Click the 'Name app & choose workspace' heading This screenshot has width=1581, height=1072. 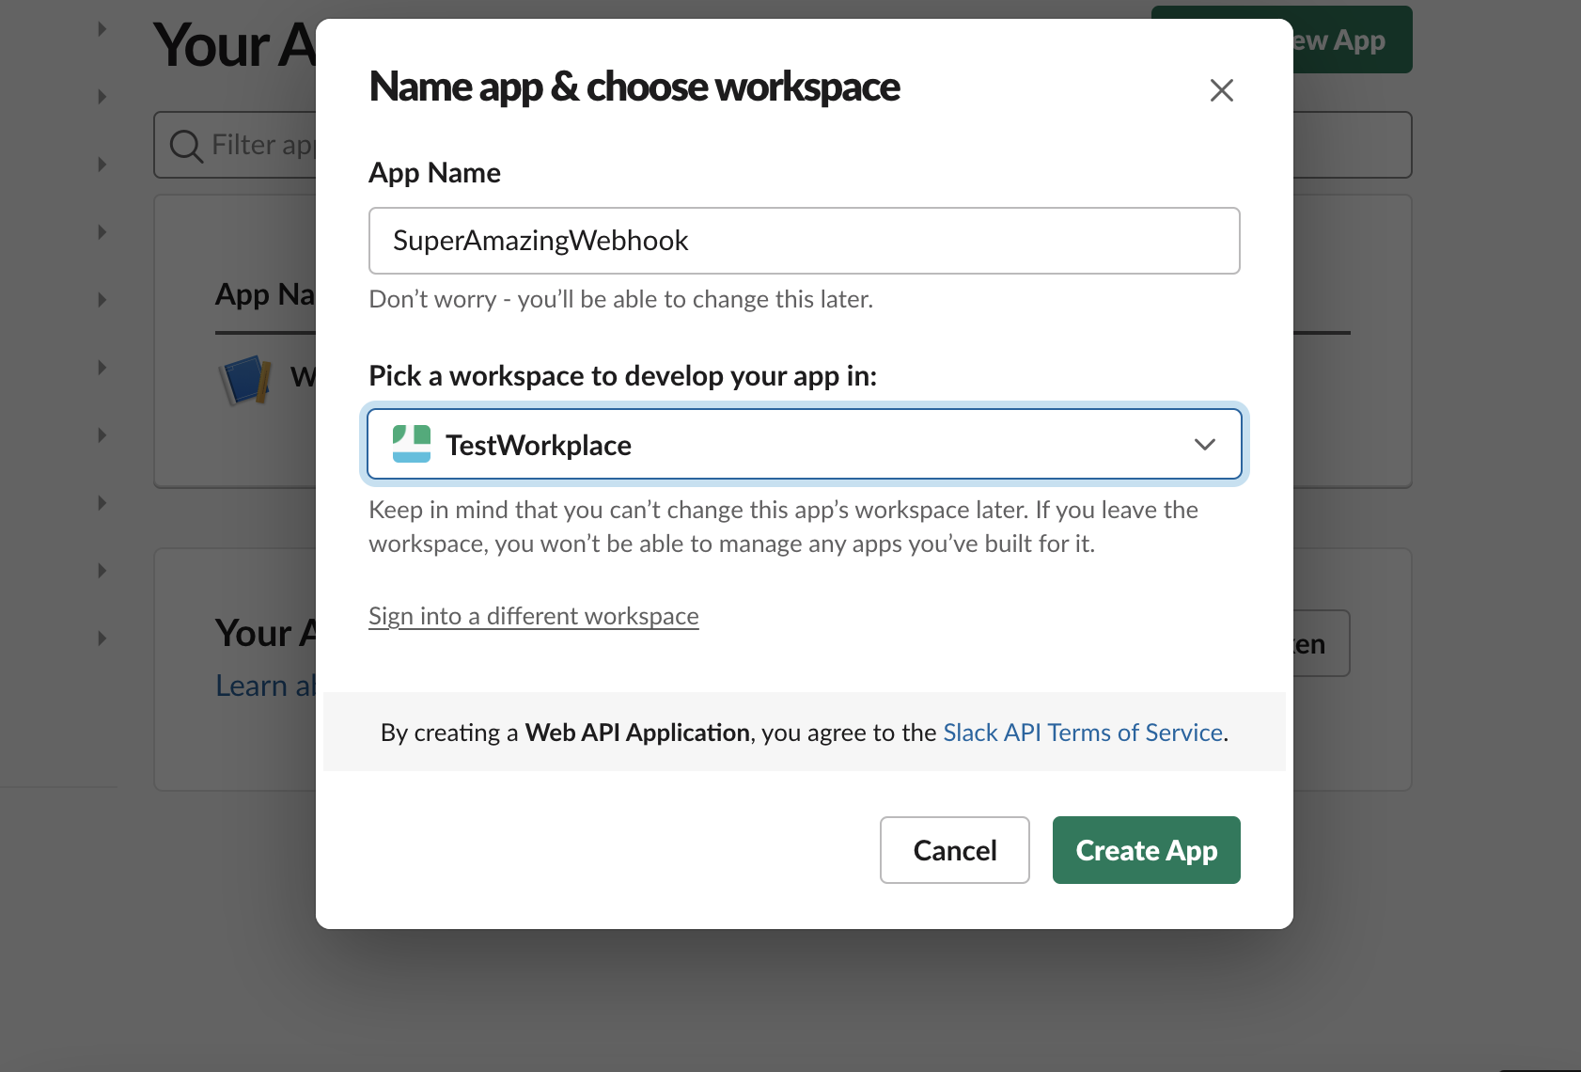tap(634, 87)
